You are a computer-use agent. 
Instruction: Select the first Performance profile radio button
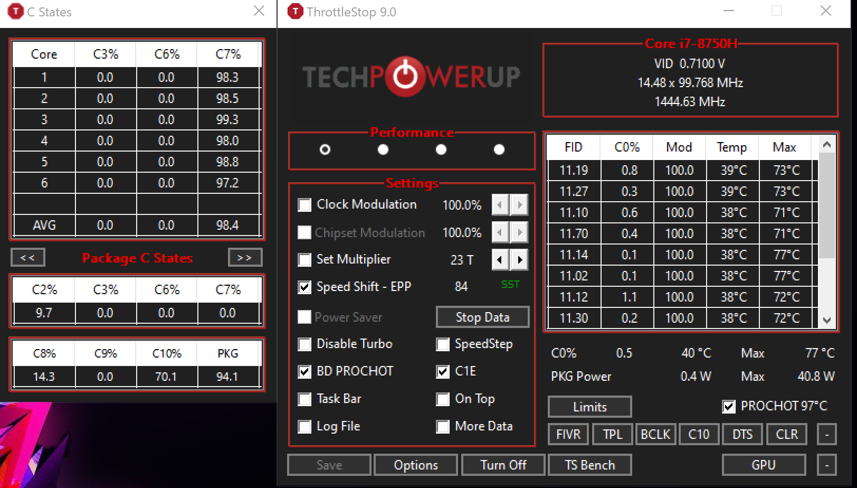click(x=325, y=150)
